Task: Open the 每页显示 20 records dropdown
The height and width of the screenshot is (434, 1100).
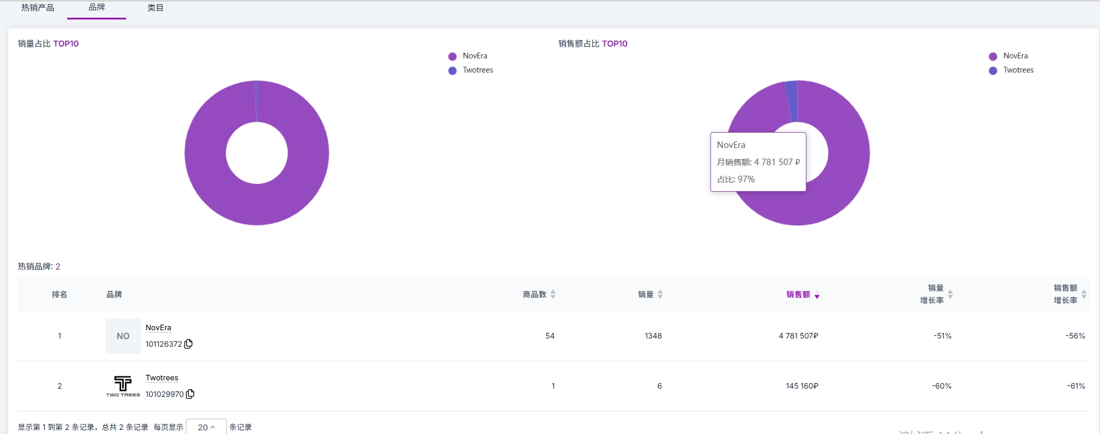Action: [x=206, y=427]
